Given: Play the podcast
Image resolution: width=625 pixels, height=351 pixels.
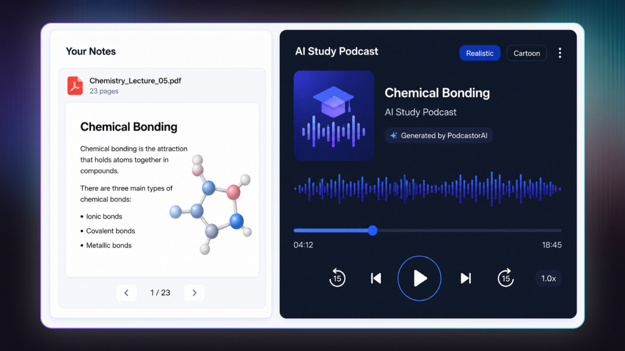Looking at the screenshot, I should (x=420, y=278).
